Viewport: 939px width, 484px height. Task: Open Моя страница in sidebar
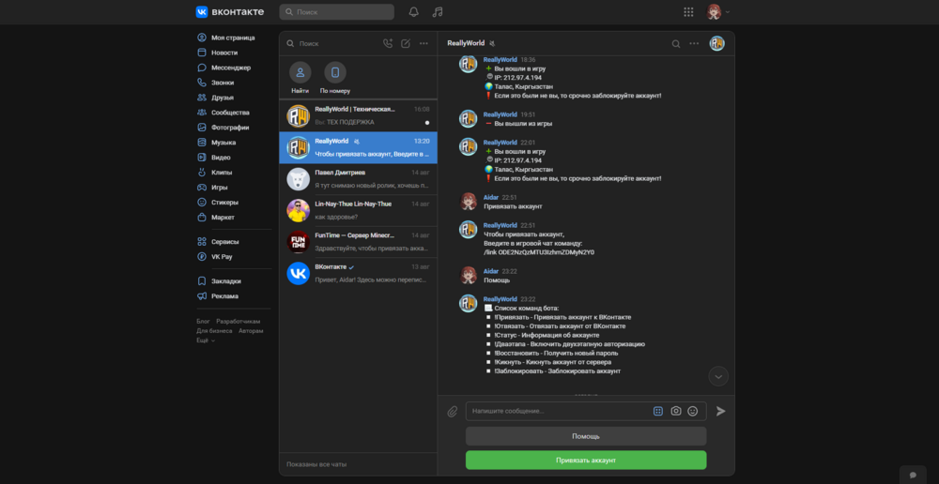pos(233,38)
